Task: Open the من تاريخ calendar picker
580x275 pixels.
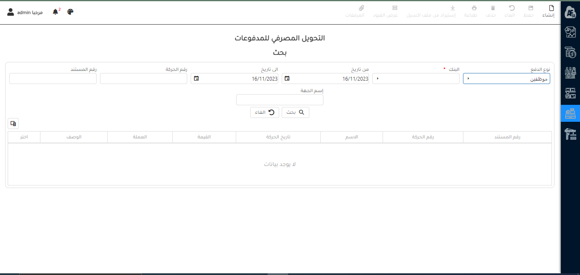Action: (287, 79)
